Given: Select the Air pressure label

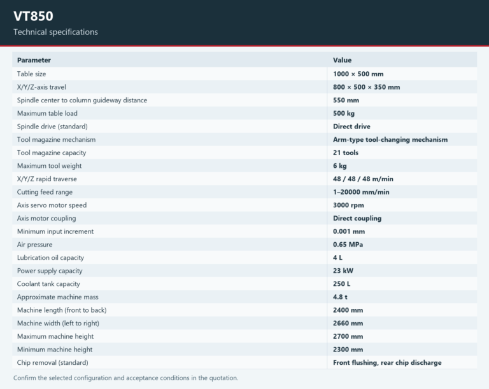Looking at the screenshot, I should [34, 245].
